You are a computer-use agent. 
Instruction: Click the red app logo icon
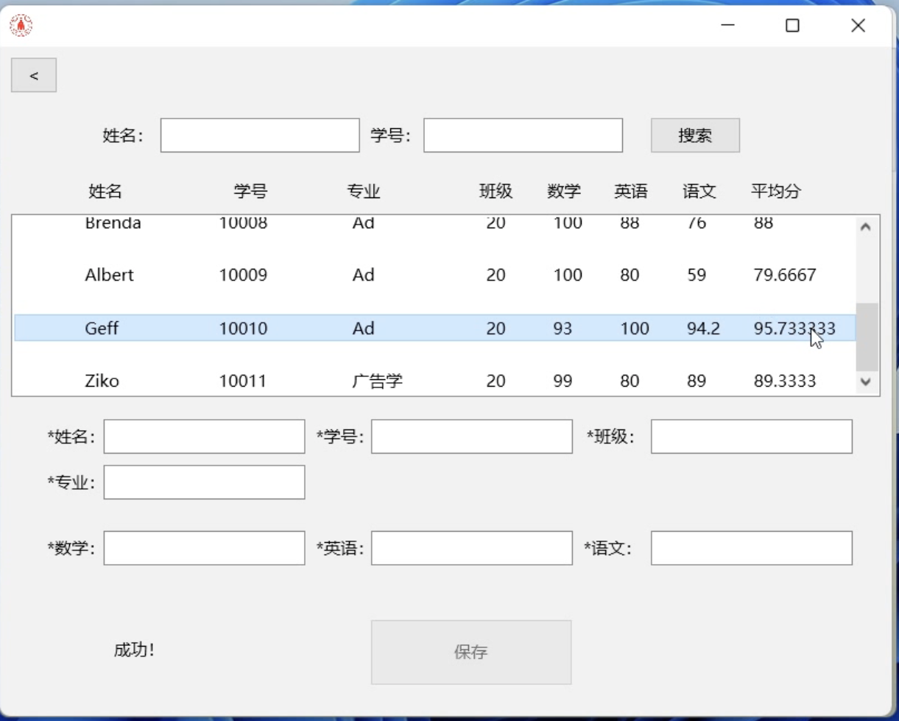tap(21, 26)
